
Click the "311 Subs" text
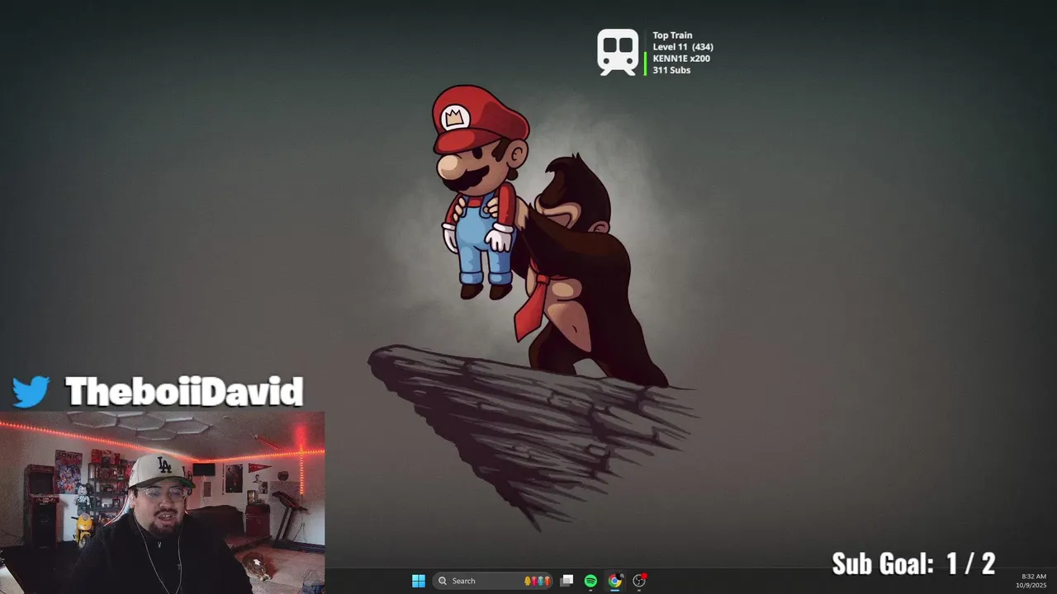(671, 70)
